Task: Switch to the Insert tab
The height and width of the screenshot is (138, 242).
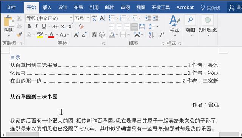Action: point(47,8)
